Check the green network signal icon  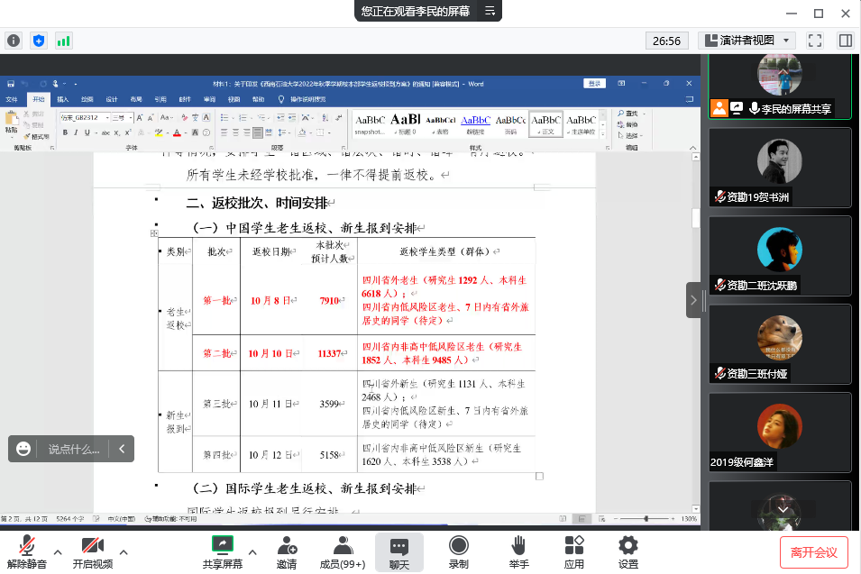point(64,41)
